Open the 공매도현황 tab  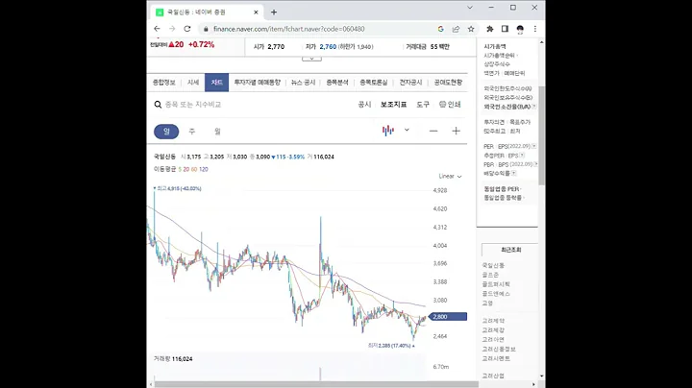coord(448,83)
